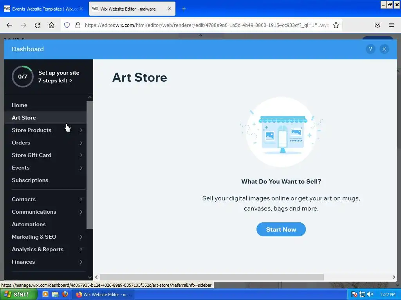The width and height of the screenshot is (401, 300).
Task: Open the Firefox hamburger menu
Action: (391, 25)
